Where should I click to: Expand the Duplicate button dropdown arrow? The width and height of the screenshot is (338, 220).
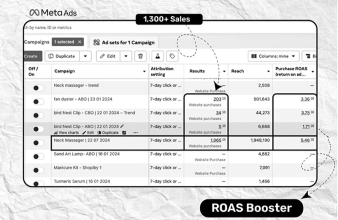85,56
